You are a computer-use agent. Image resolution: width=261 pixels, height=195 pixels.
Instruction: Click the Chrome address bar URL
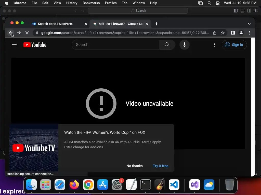125,33
